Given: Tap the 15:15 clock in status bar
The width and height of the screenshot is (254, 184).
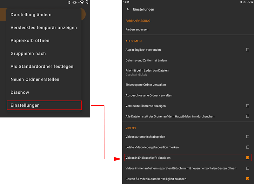Looking at the screenshot, I should coord(126,2).
